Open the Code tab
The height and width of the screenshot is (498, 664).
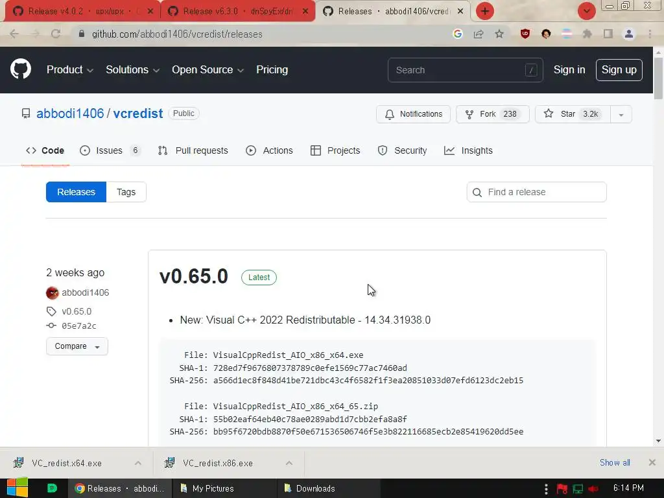(45, 150)
